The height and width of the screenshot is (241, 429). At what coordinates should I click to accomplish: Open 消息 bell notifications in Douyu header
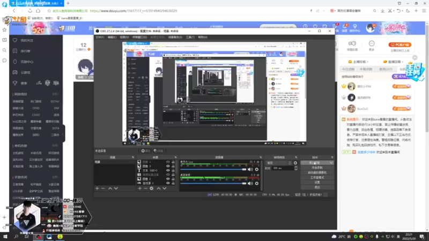click(x=345, y=28)
